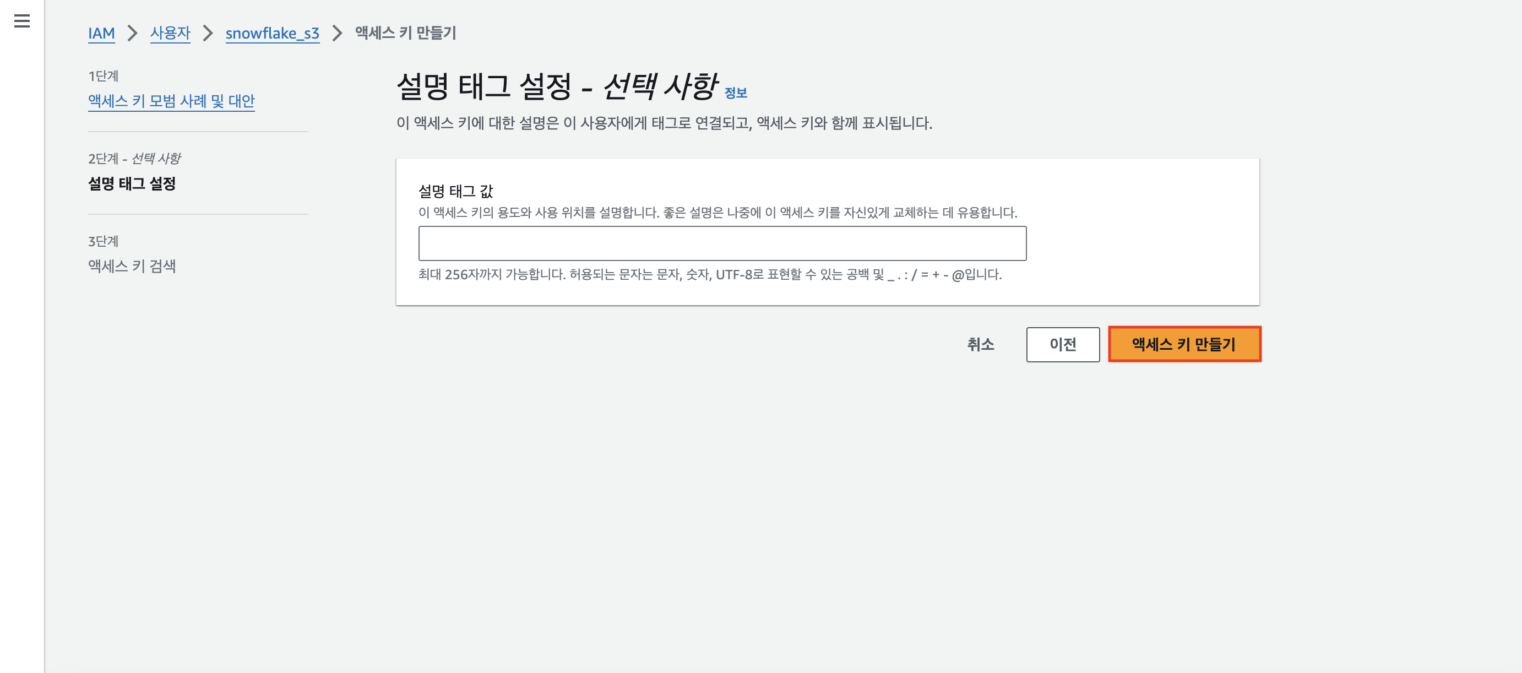
Task: Open the 정보 info link beside the heading
Action: pyautogui.click(x=736, y=93)
